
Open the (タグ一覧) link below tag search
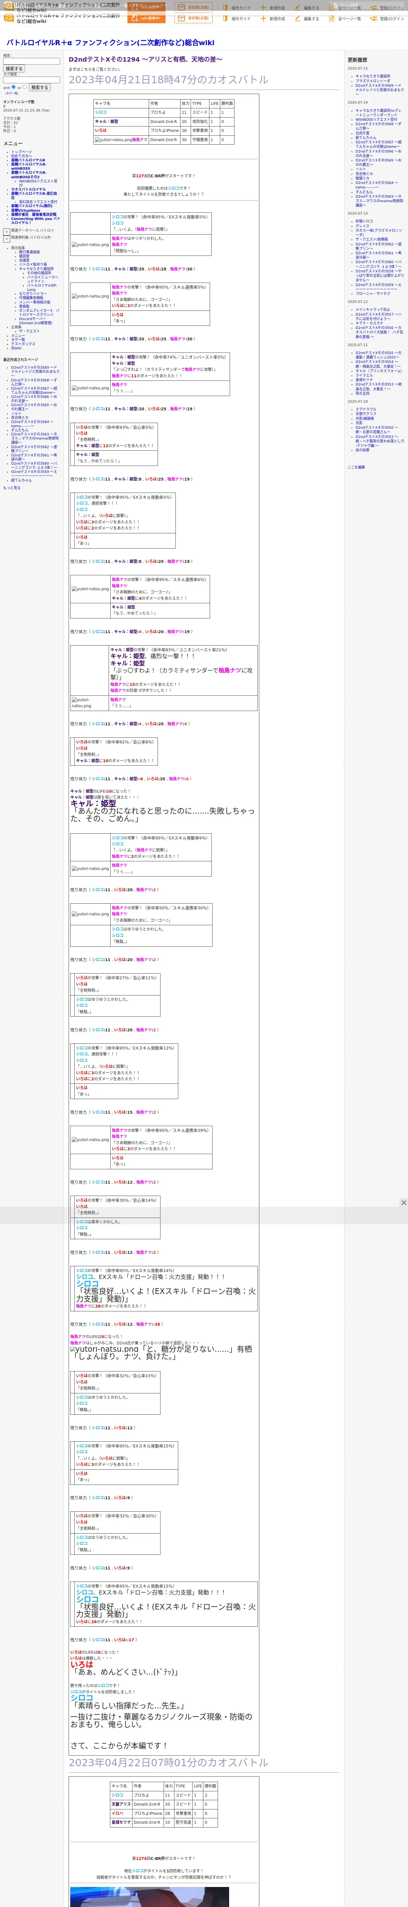coord(12,93)
